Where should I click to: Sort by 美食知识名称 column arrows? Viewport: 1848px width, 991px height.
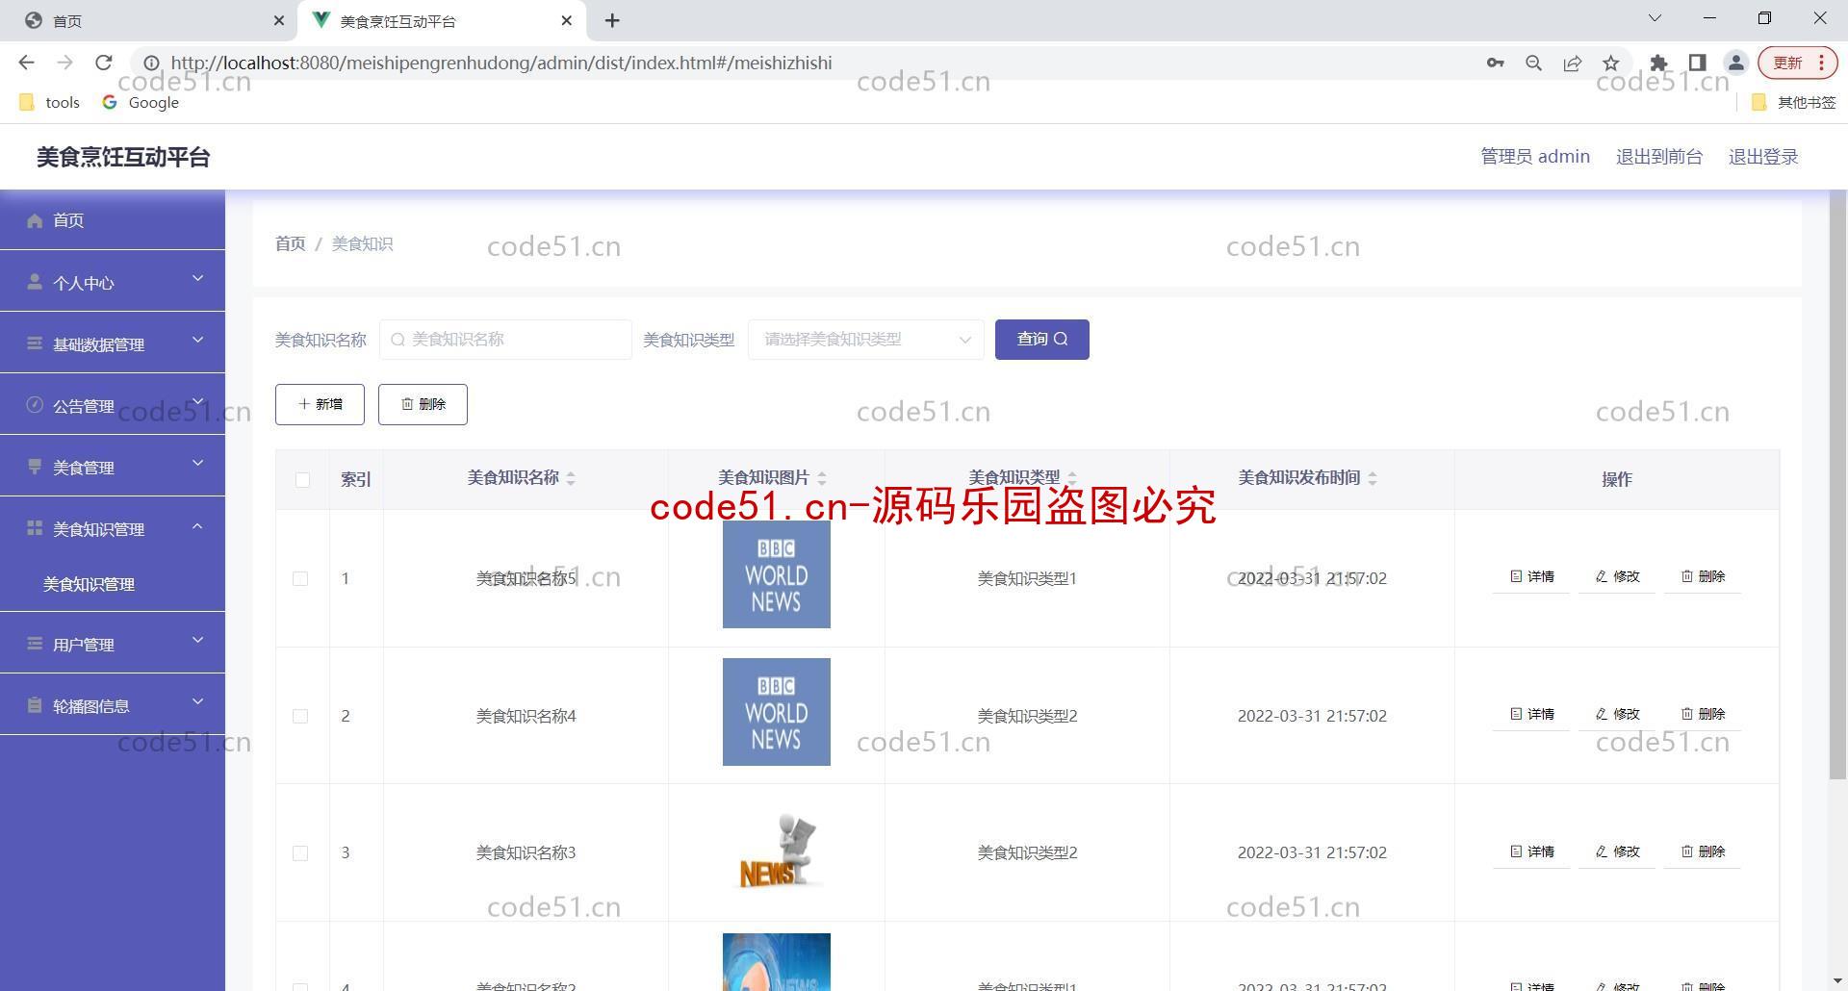click(x=571, y=478)
